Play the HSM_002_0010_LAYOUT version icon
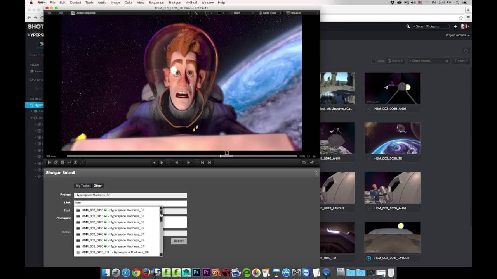Viewport: 497px width, 279px height. click(x=368, y=258)
